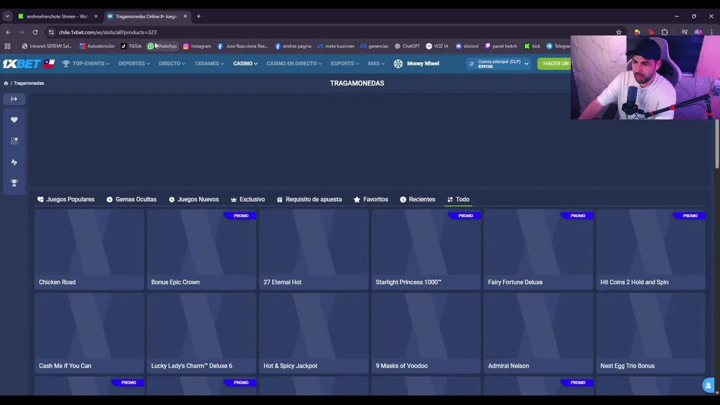
Task: Click the page vertical scrollbar
Action: [x=717, y=143]
